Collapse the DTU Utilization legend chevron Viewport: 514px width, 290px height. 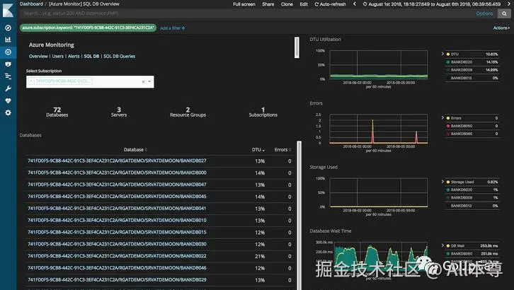[442, 54]
